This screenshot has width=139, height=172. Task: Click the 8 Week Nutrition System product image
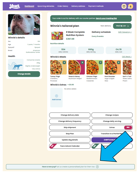point(57,36)
